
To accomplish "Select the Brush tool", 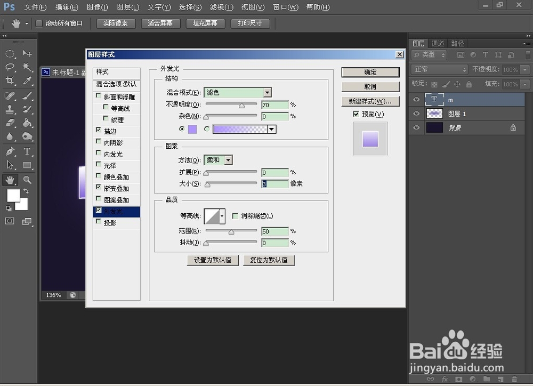I will click(x=27, y=95).
